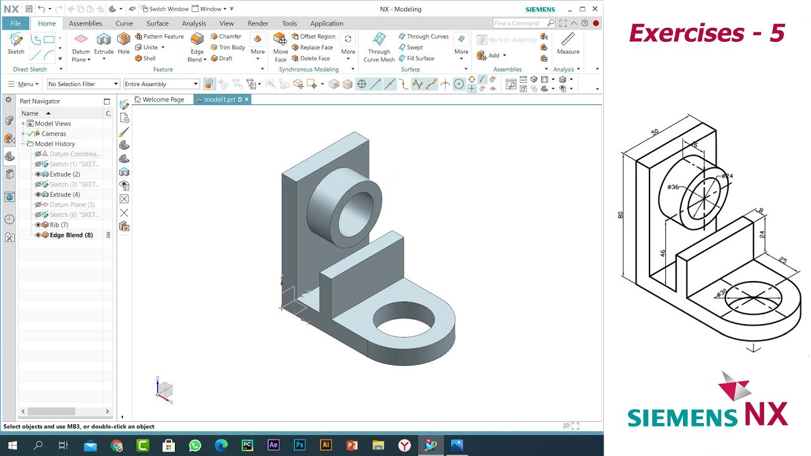The height and width of the screenshot is (456, 811).
Task: Click the Windows Start button
Action: click(x=12, y=445)
